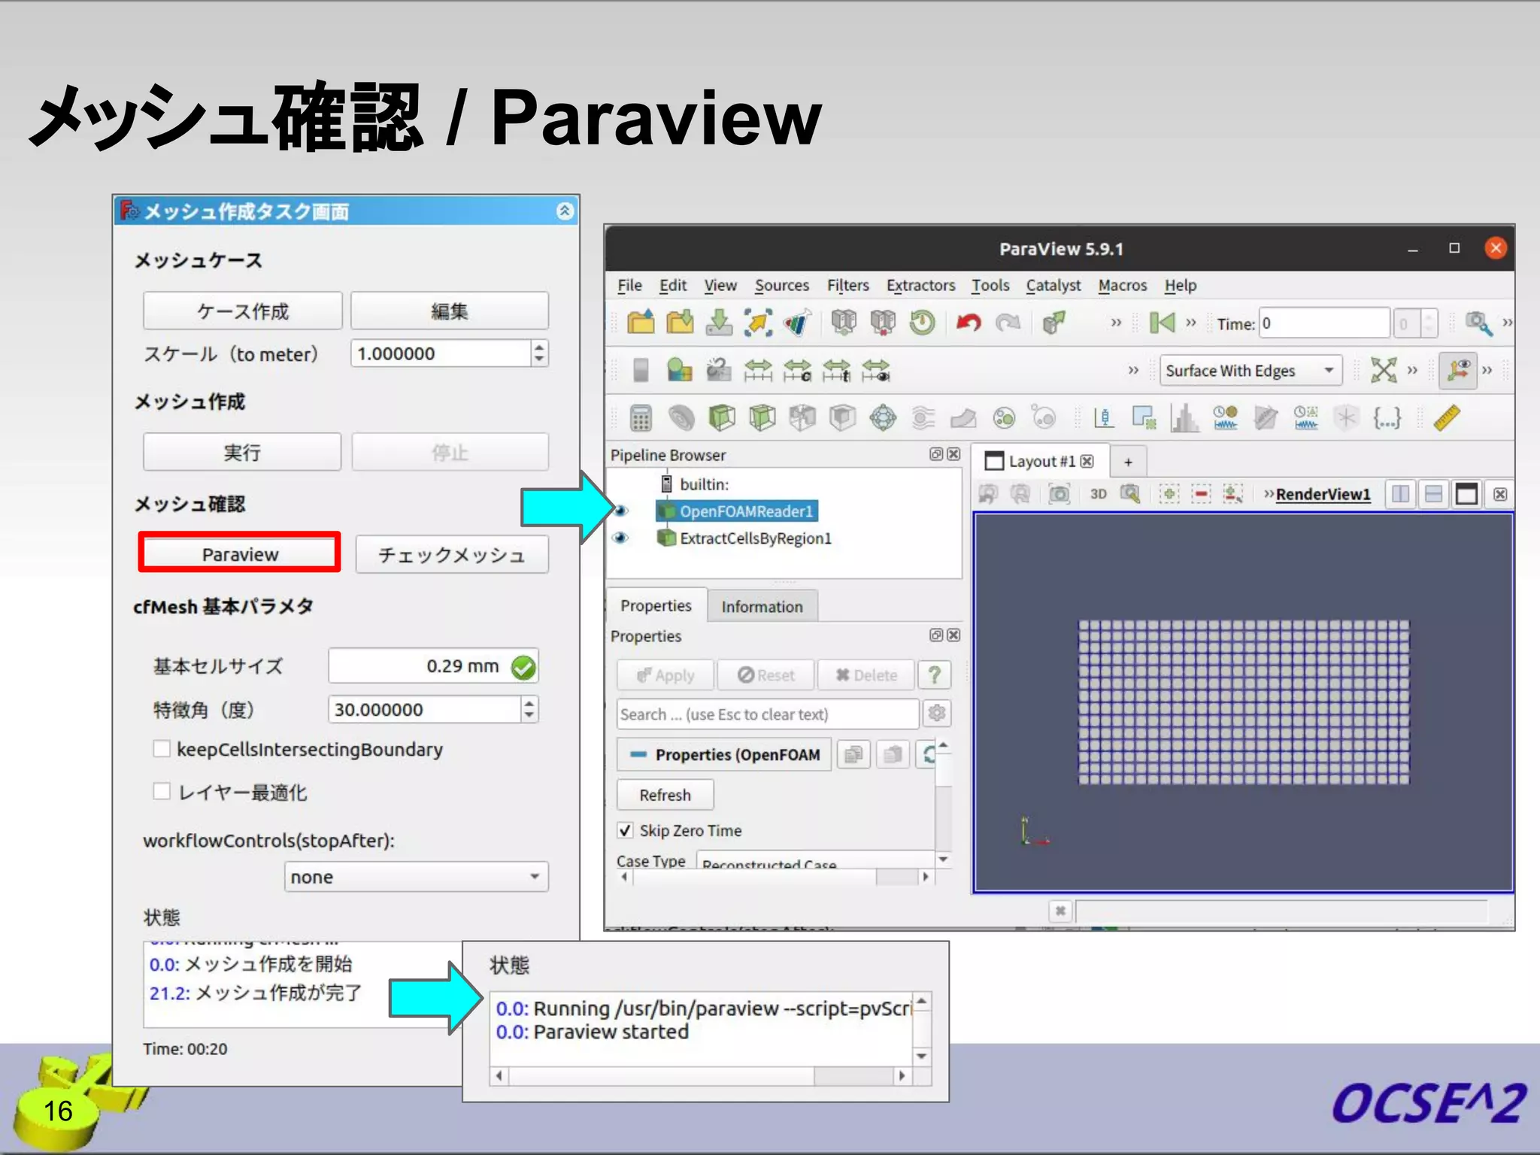This screenshot has height=1155, width=1540.
Task: Toggle the 3D interaction mode button
Action: [x=1099, y=494]
